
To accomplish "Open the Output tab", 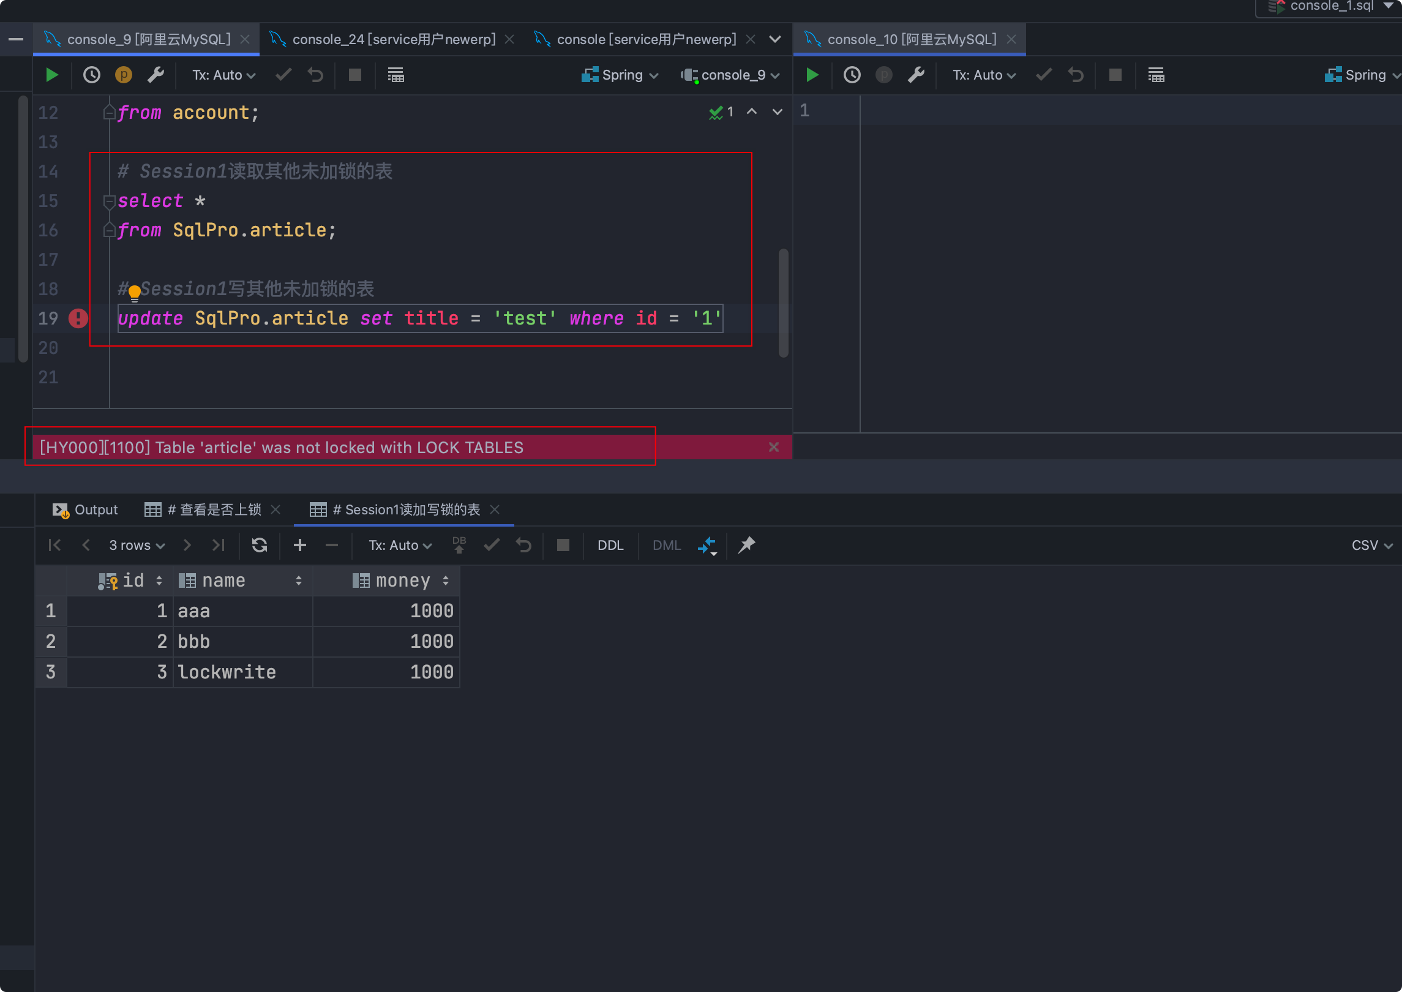I will [x=86, y=509].
